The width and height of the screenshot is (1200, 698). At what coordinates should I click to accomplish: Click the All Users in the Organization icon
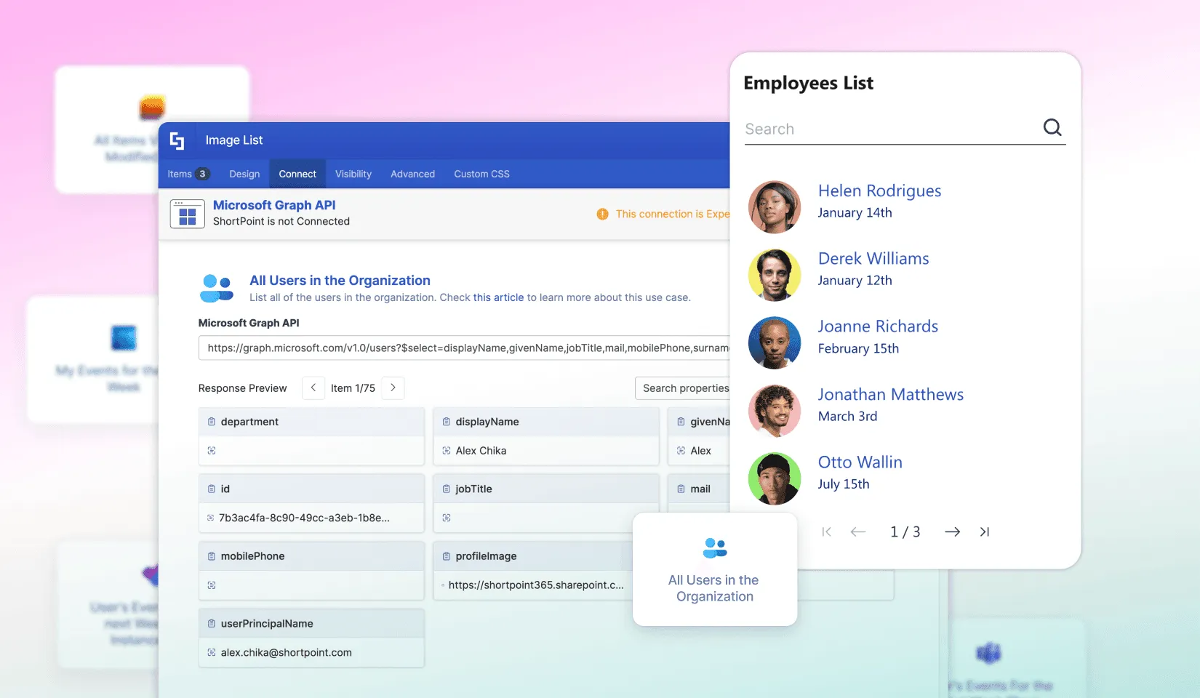pyautogui.click(x=216, y=288)
